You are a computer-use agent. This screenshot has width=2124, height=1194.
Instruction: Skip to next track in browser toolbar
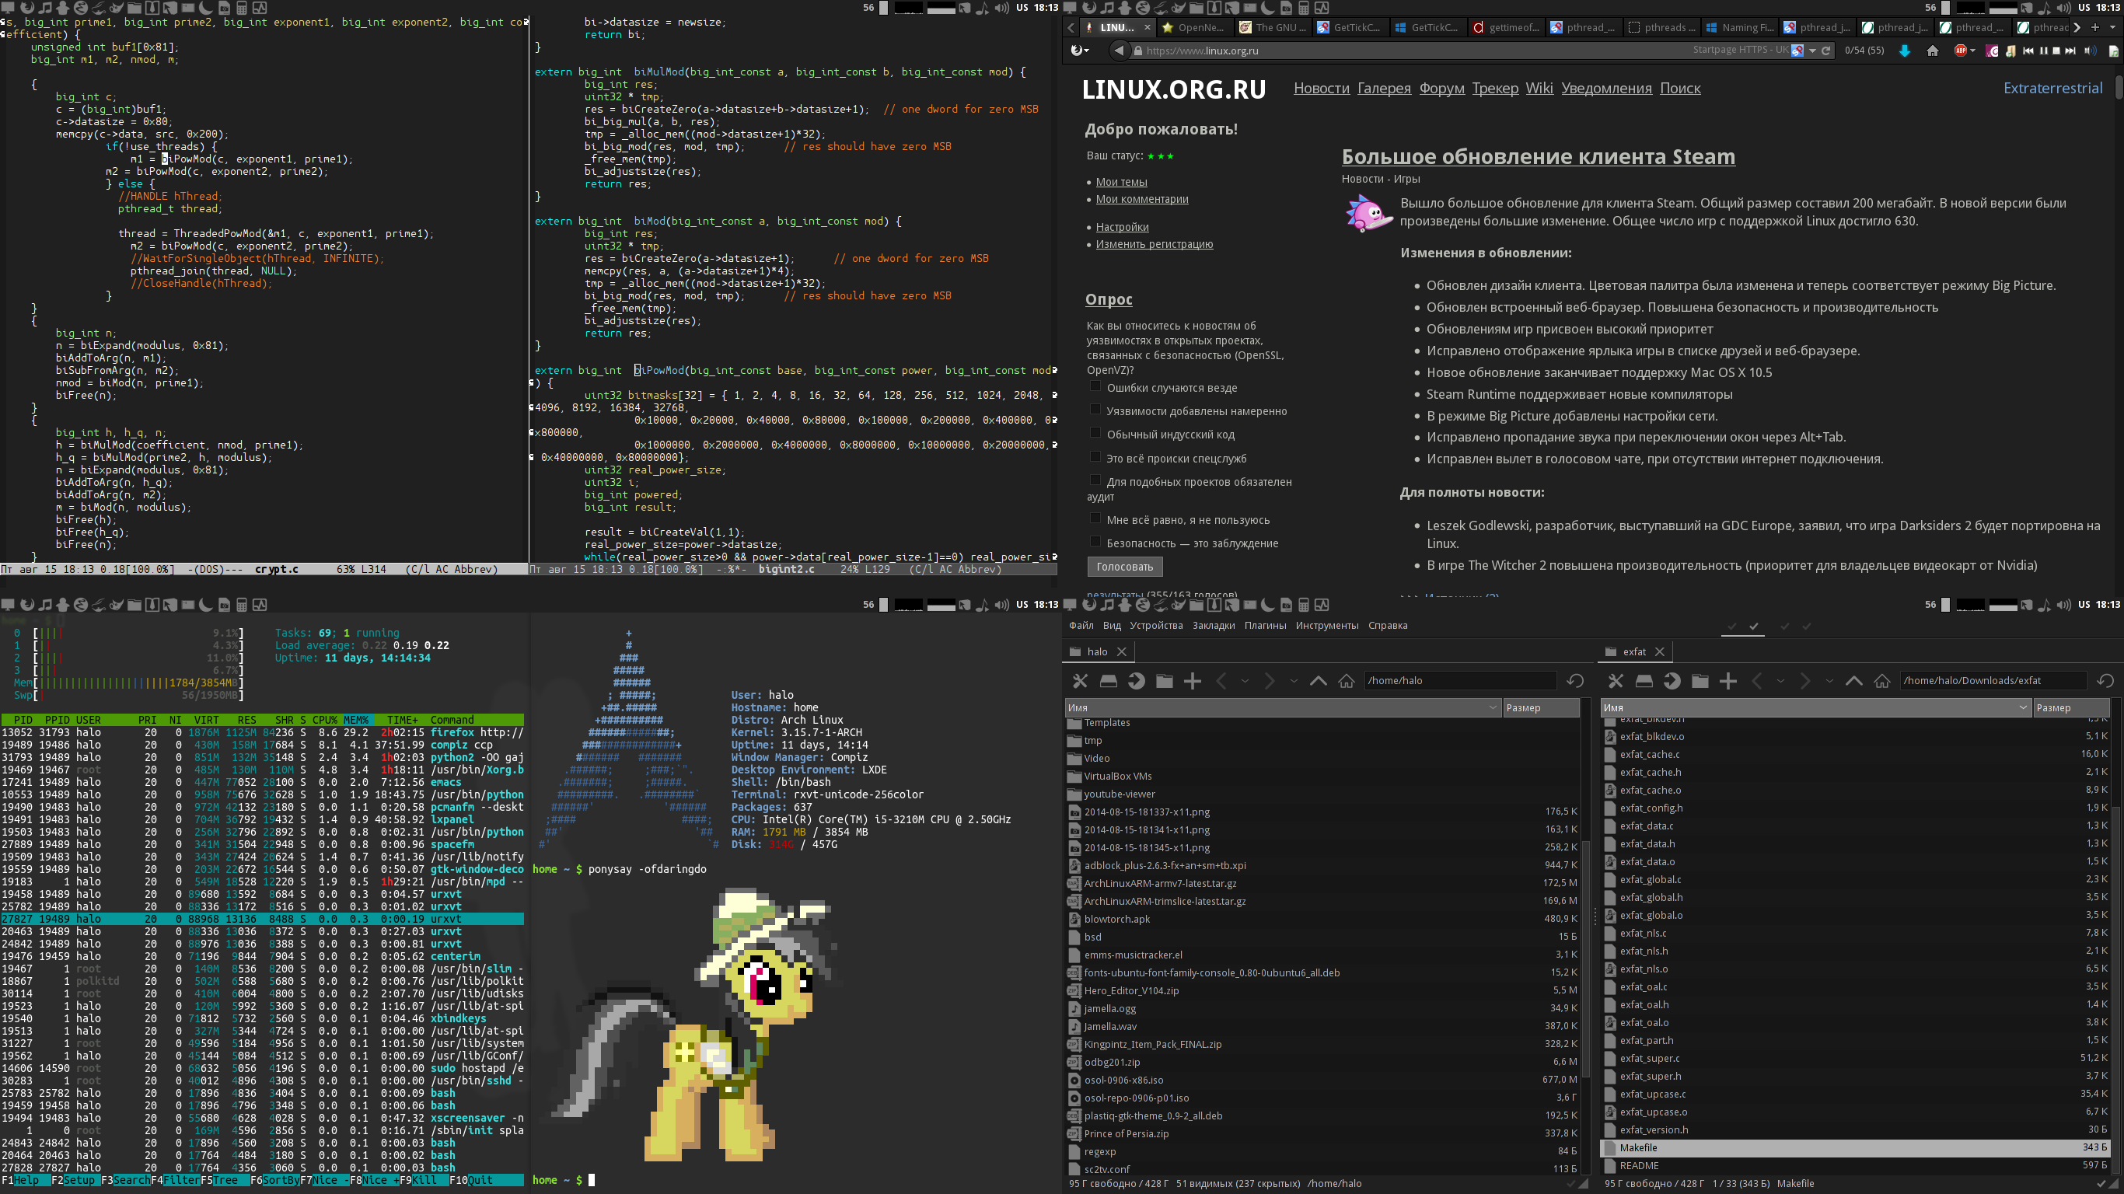2070,51
